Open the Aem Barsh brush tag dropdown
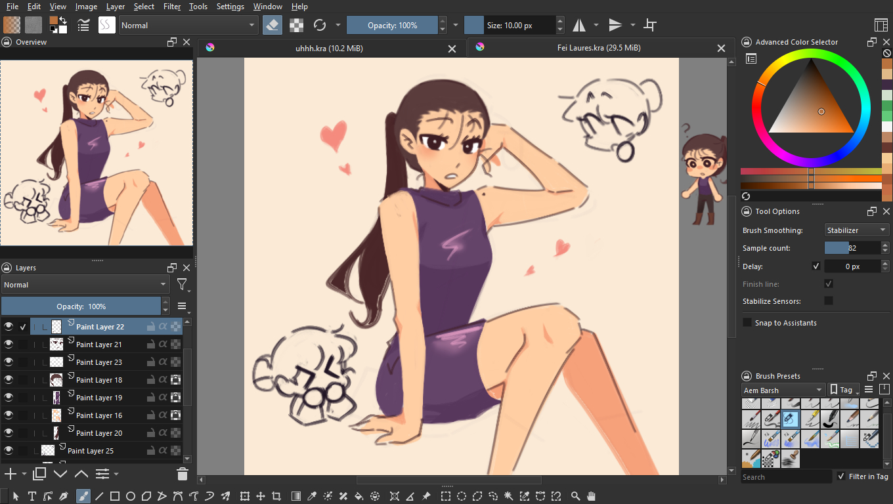Image resolution: width=893 pixels, height=504 pixels. 783,390
